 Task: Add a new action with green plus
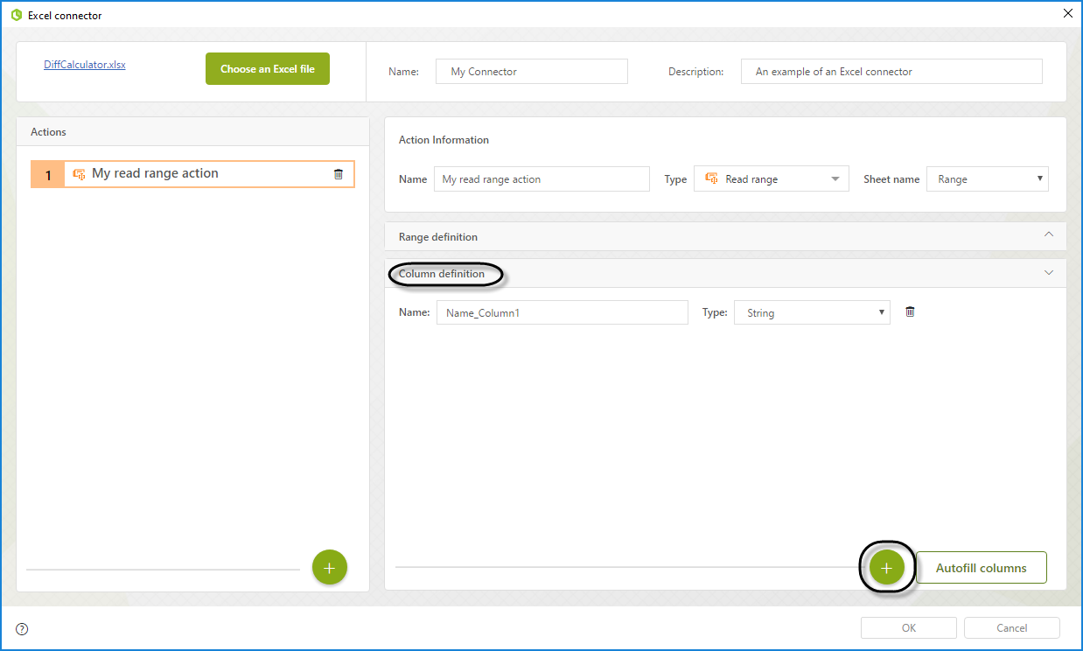pyautogui.click(x=329, y=568)
